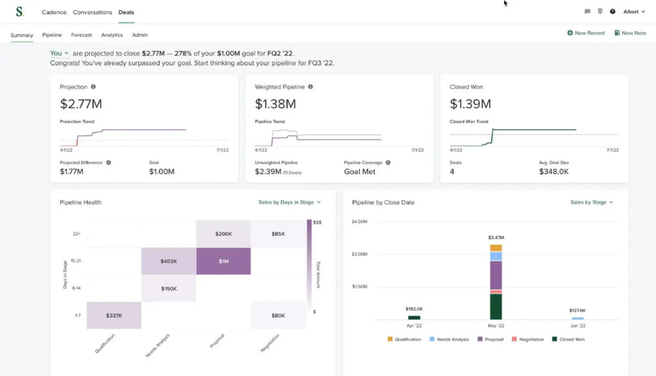The image size is (656, 376).
Task: Click the $2.39M Unweighted Pipeline value
Action: [x=268, y=172]
